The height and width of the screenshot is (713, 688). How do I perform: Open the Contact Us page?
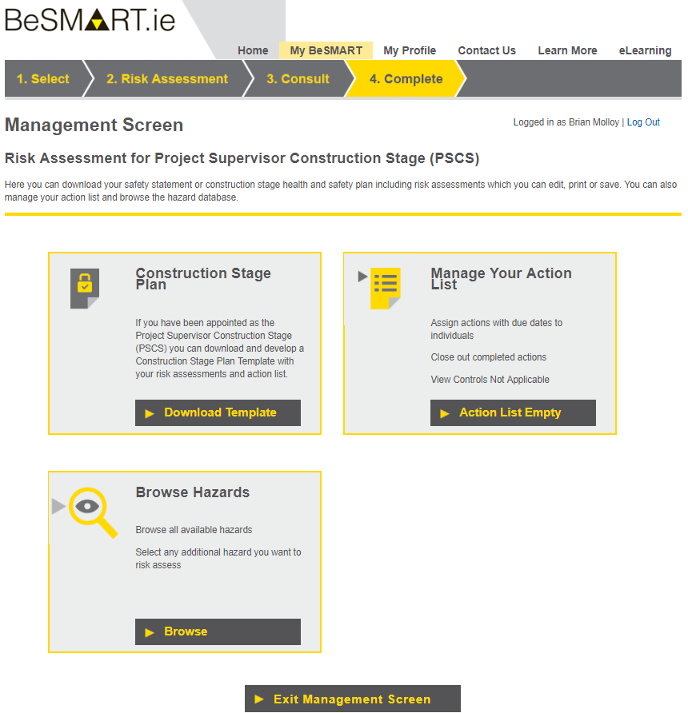pos(487,50)
